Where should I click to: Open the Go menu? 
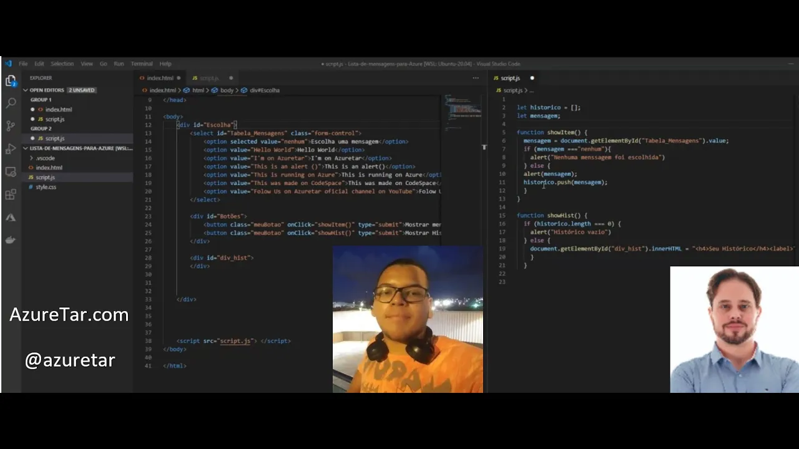point(103,64)
